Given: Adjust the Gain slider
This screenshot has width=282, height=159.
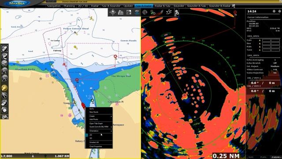Looking at the screenshot, I should click(x=271, y=40).
